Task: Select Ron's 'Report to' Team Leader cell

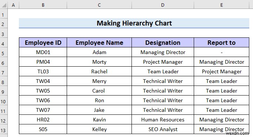Action: (x=222, y=100)
